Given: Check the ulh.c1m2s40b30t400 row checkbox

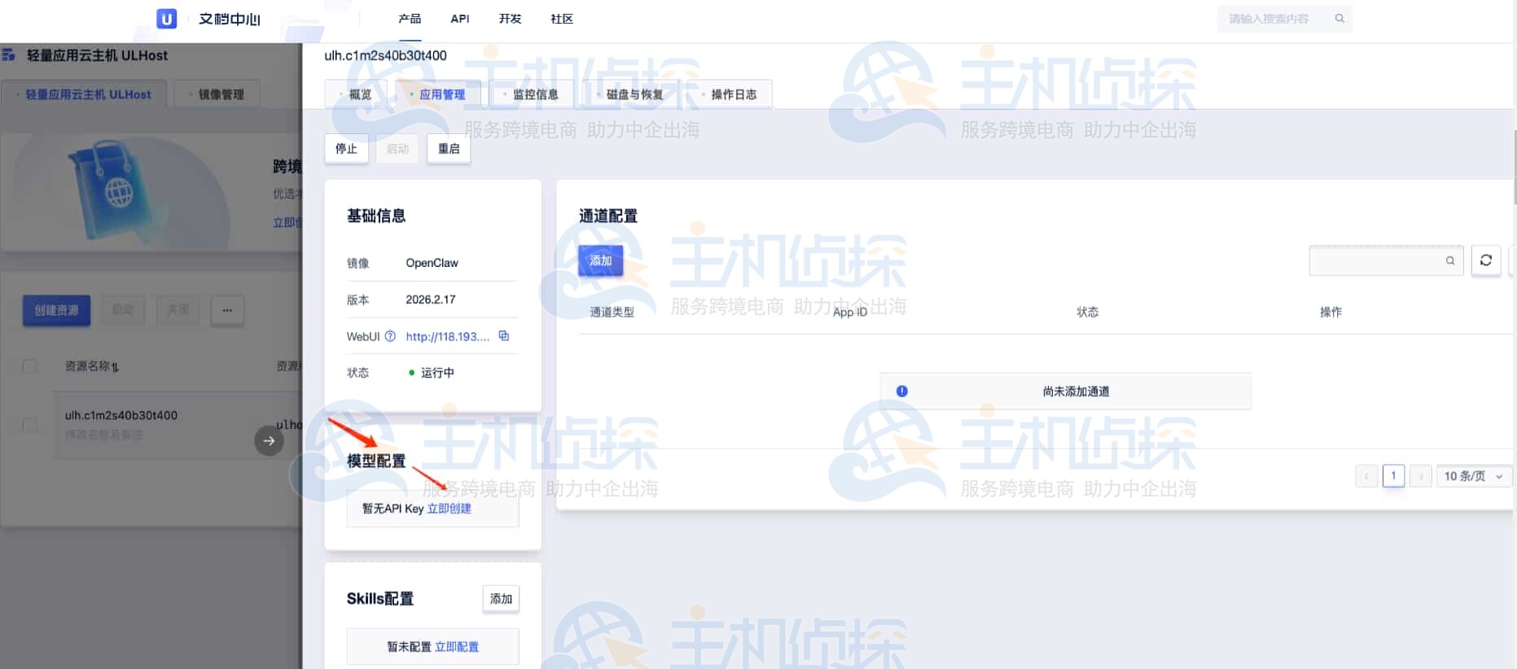Looking at the screenshot, I should coord(30,425).
